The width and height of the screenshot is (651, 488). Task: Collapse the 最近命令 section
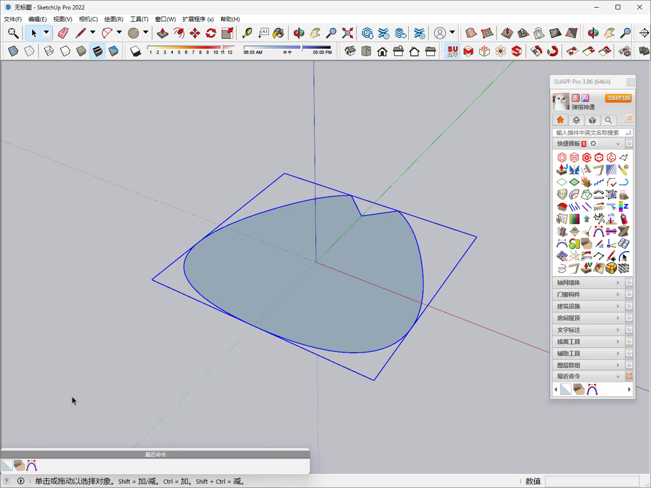[588, 376]
